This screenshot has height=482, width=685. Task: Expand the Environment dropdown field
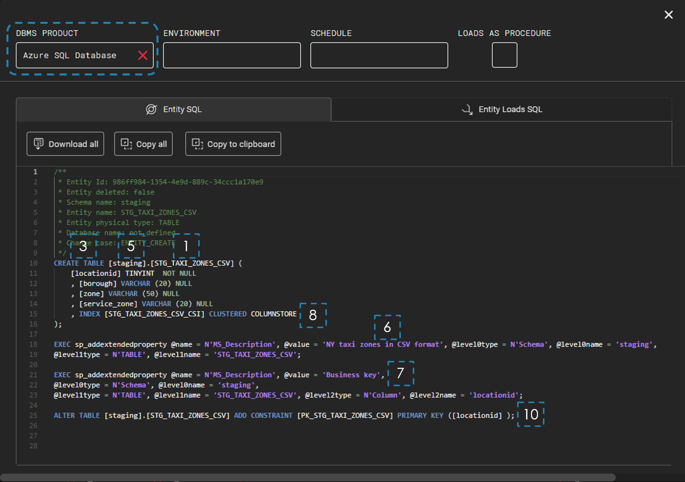231,55
